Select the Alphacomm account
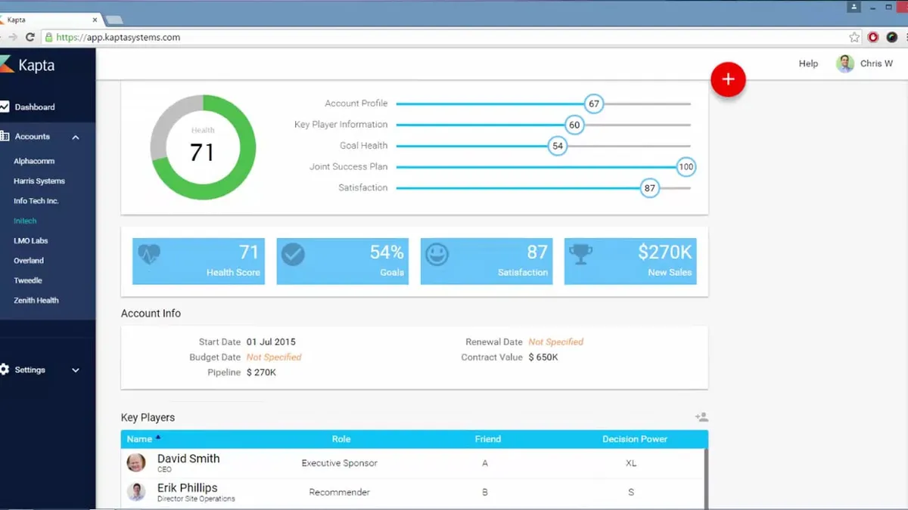908x510 pixels. click(34, 161)
